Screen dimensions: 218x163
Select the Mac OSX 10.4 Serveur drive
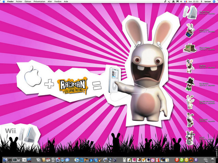[190, 102]
